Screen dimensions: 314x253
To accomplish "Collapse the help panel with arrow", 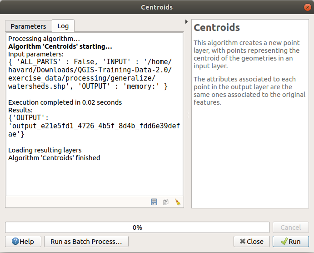I will [x=186, y=21].
